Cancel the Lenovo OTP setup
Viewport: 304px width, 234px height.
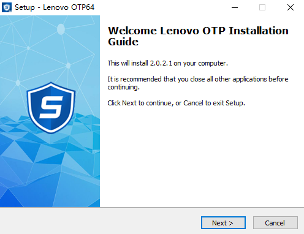275,223
